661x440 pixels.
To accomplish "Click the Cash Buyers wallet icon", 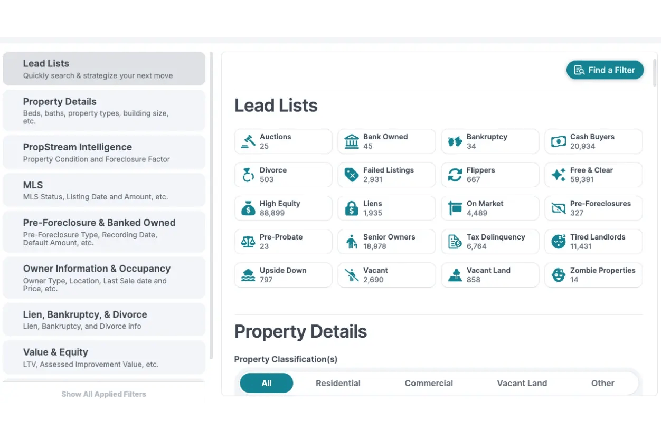I will [x=558, y=141].
